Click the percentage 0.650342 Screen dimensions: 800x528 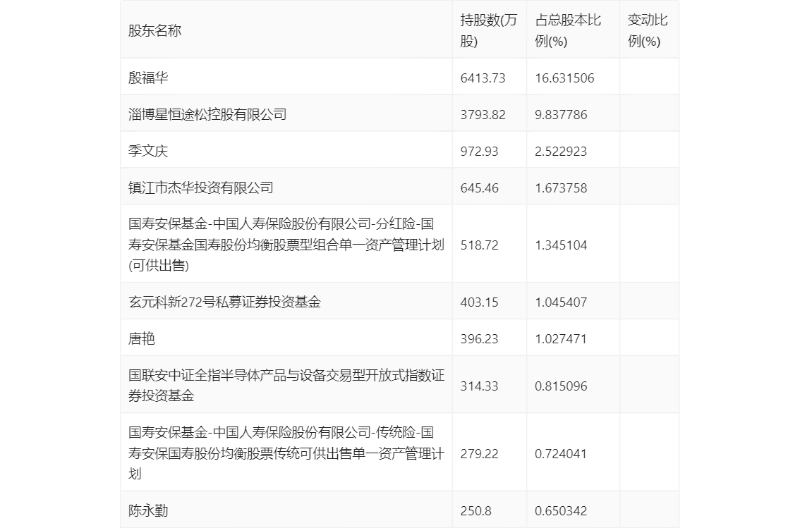[561, 510]
